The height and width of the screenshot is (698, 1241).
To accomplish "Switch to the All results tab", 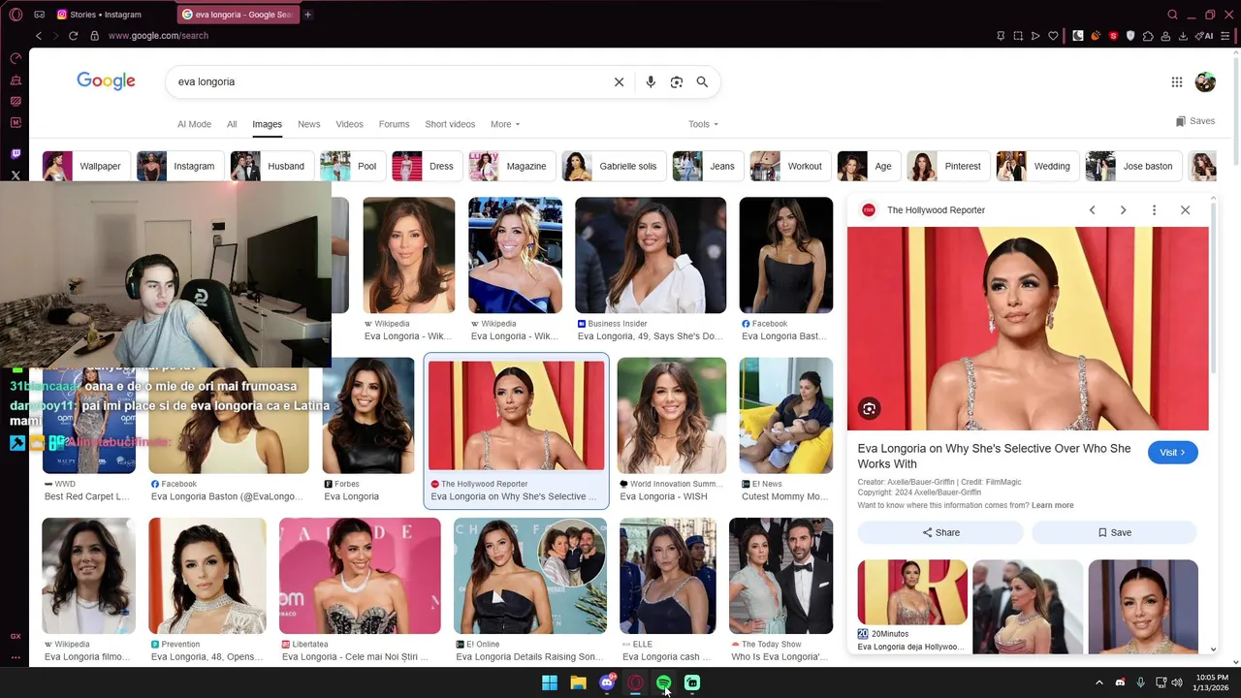I will coord(232,124).
